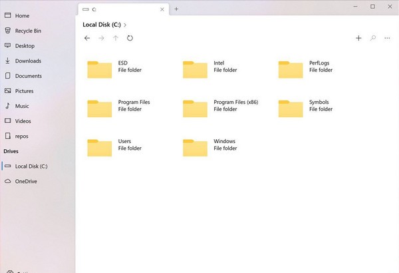Open Pictures in sidebar
This screenshot has width=399, height=273.
coord(24,91)
